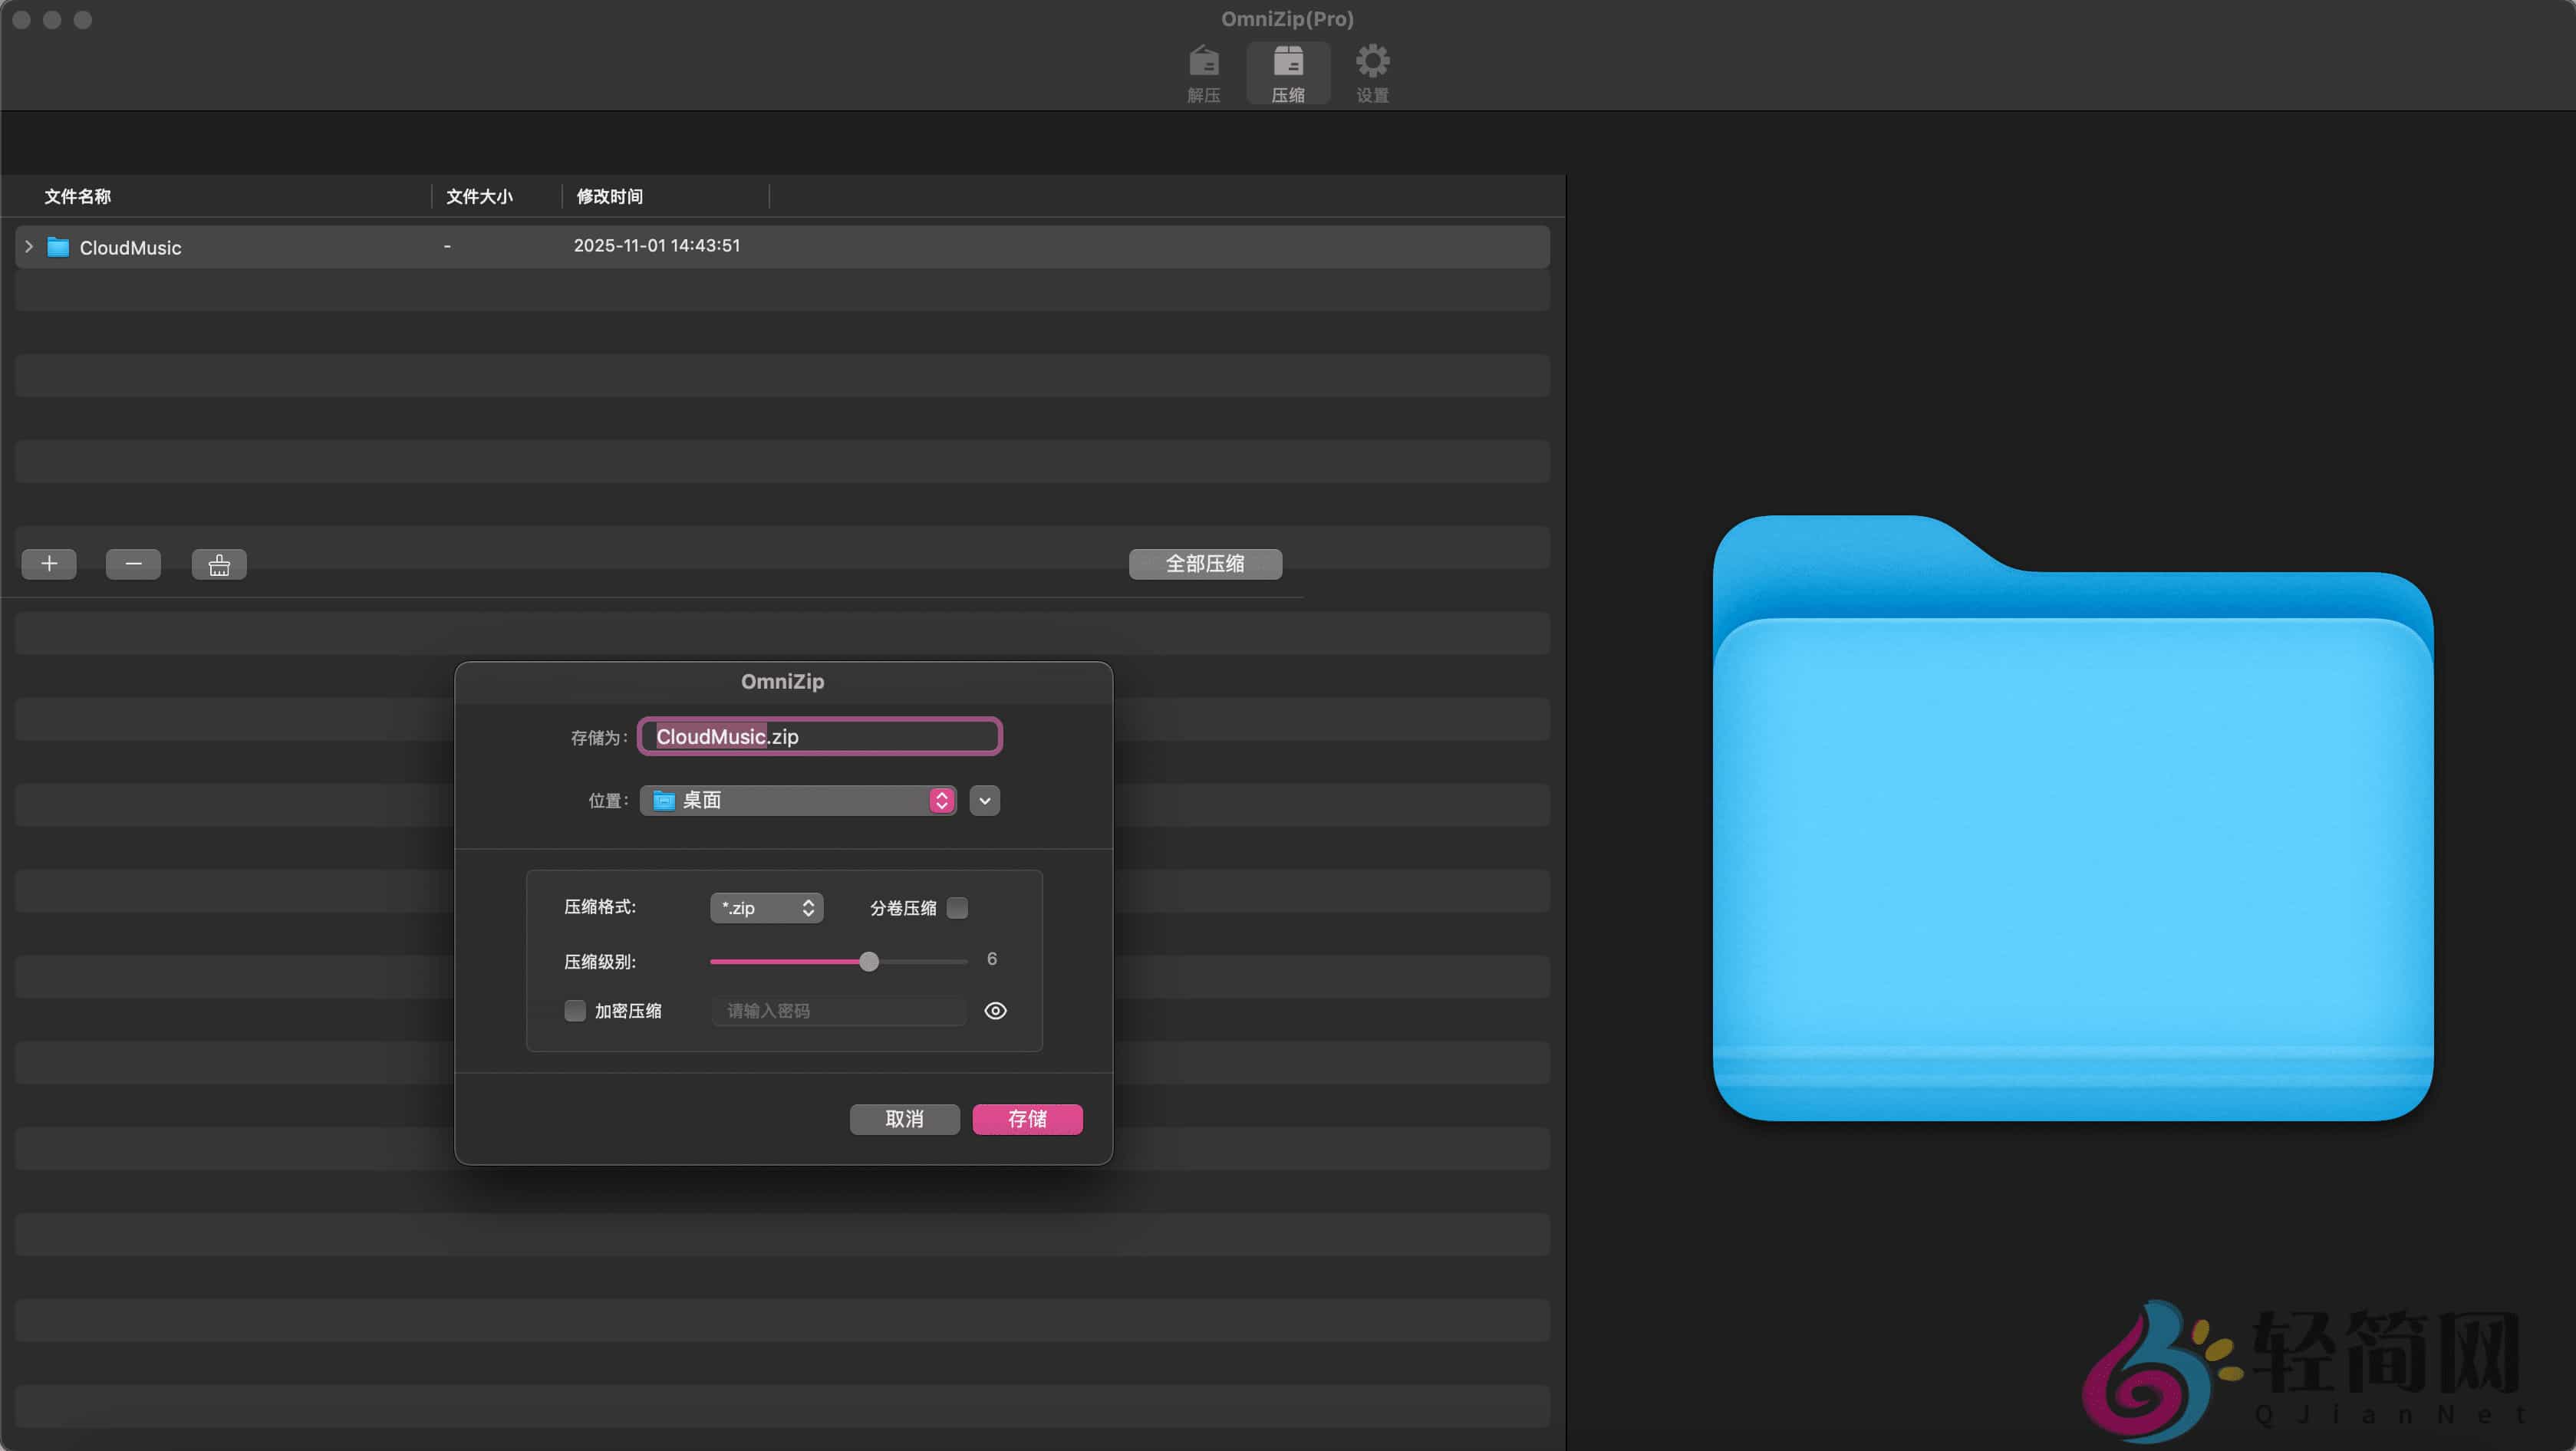
Task: Click the 请输入密码 password input field
Action: (x=838, y=1010)
